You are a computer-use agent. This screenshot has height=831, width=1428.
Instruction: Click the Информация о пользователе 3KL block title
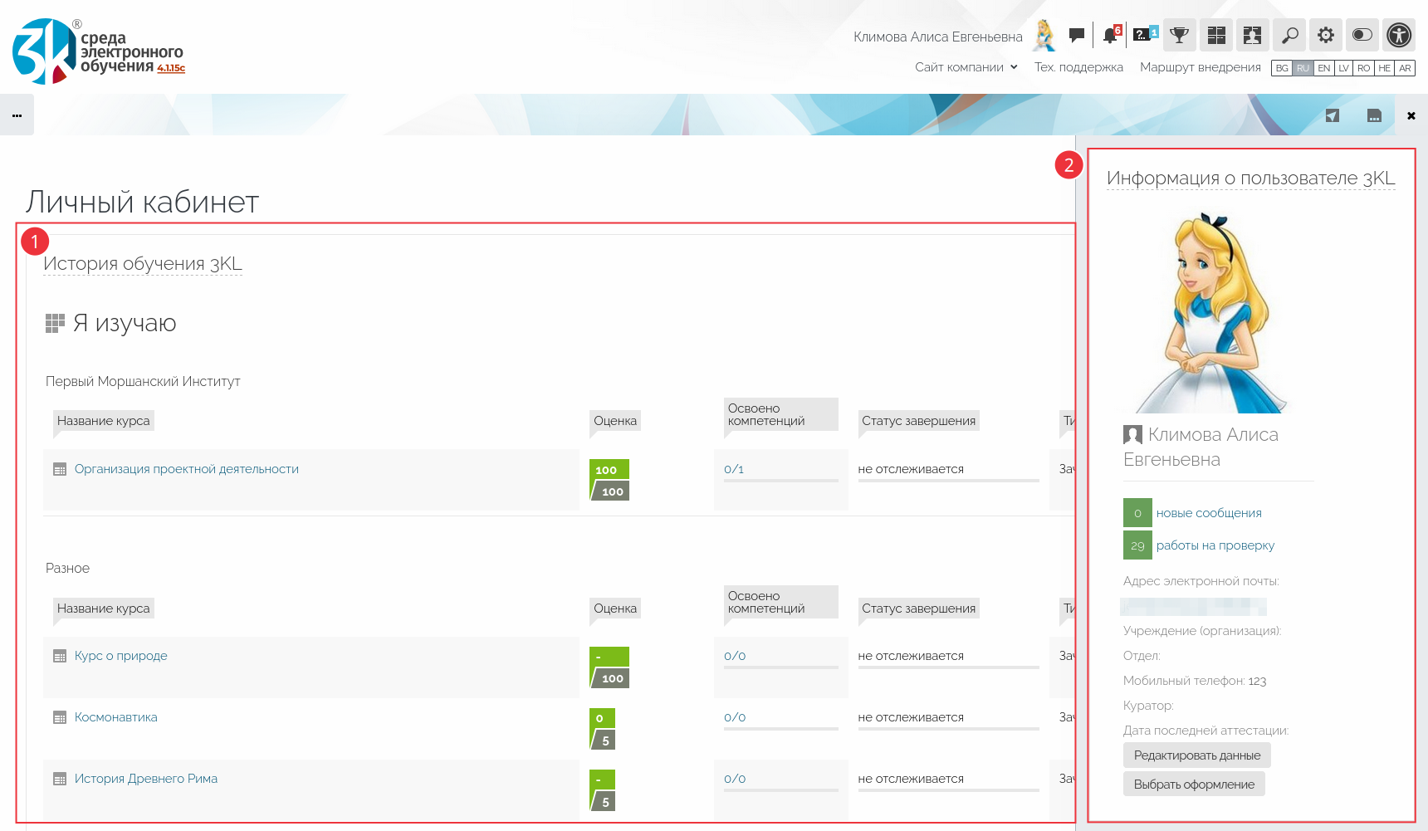[x=1250, y=178]
